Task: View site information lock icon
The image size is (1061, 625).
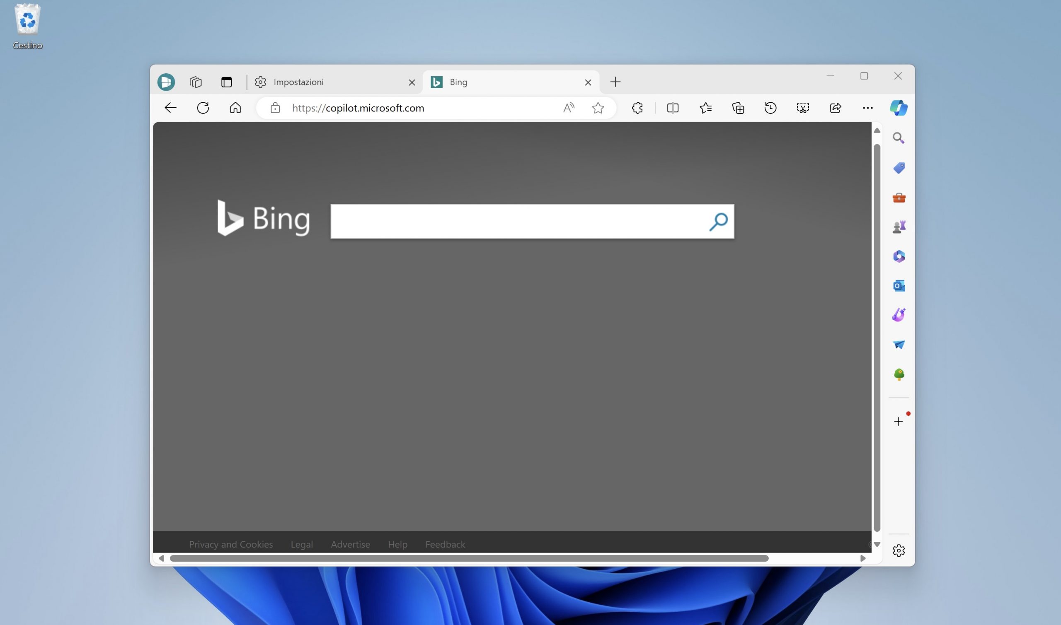Action: (x=275, y=108)
